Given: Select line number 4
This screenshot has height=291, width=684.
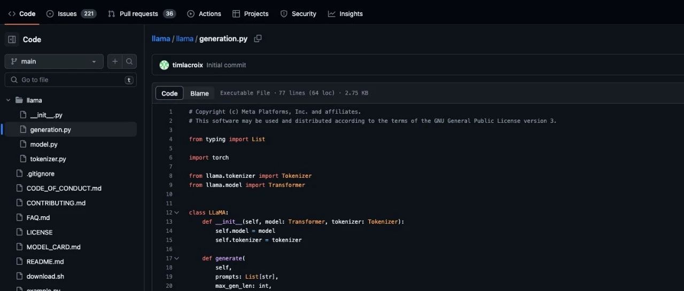Looking at the screenshot, I should [170, 139].
